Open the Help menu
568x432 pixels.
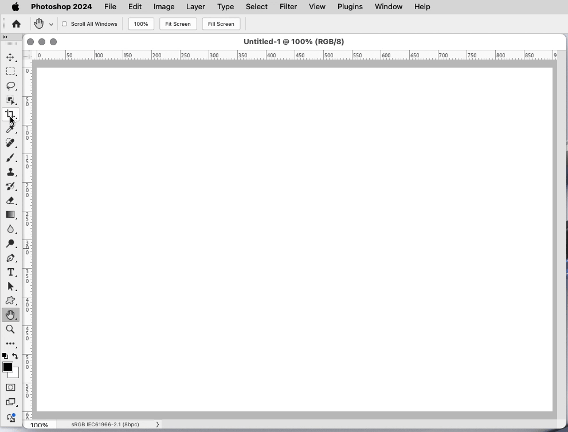pos(422,6)
